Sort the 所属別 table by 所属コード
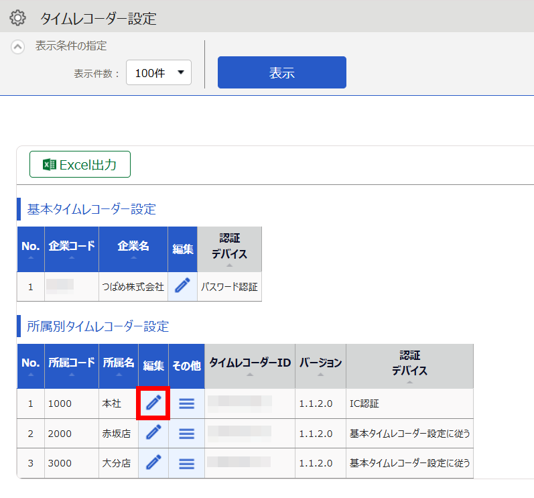Screen dimensions: 534x498 (72, 366)
